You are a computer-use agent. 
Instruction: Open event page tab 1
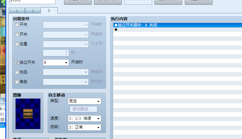click(17, 11)
